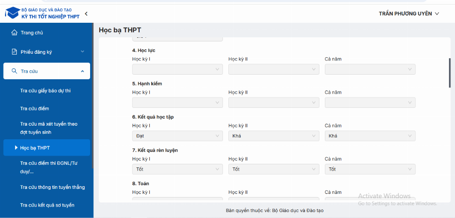455x218 pixels.
Task: Expand the Phiếu đăng ký submenu chevron
Action: (82, 52)
